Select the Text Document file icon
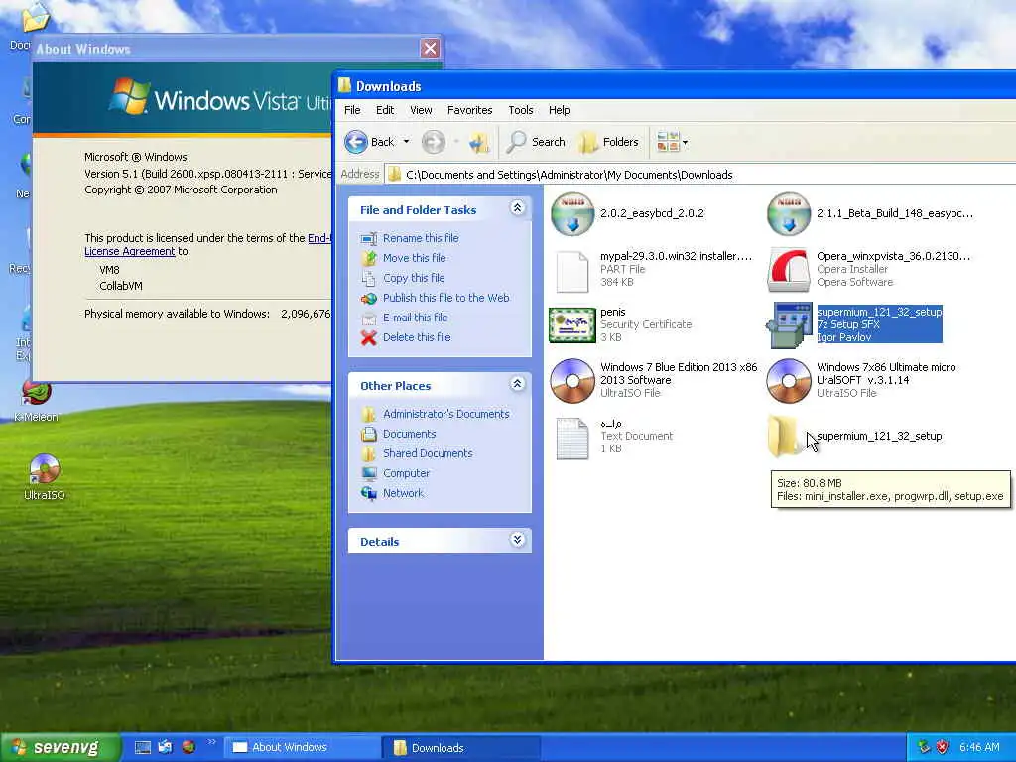This screenshot has width=1016, height=762. click(572, 440)
